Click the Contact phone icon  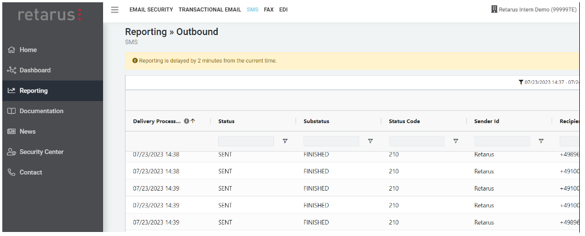[x=12, y=172]
